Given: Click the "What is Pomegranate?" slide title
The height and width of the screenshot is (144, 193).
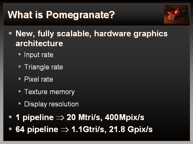Looking at the screenshot, I should tap(61, 15).
